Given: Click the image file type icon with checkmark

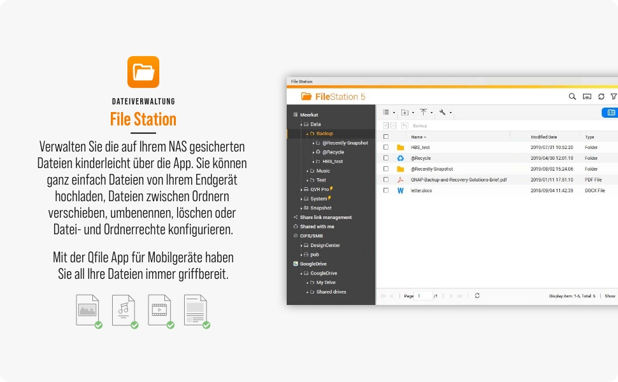Looking at the screenshot, I should point(89,311).
